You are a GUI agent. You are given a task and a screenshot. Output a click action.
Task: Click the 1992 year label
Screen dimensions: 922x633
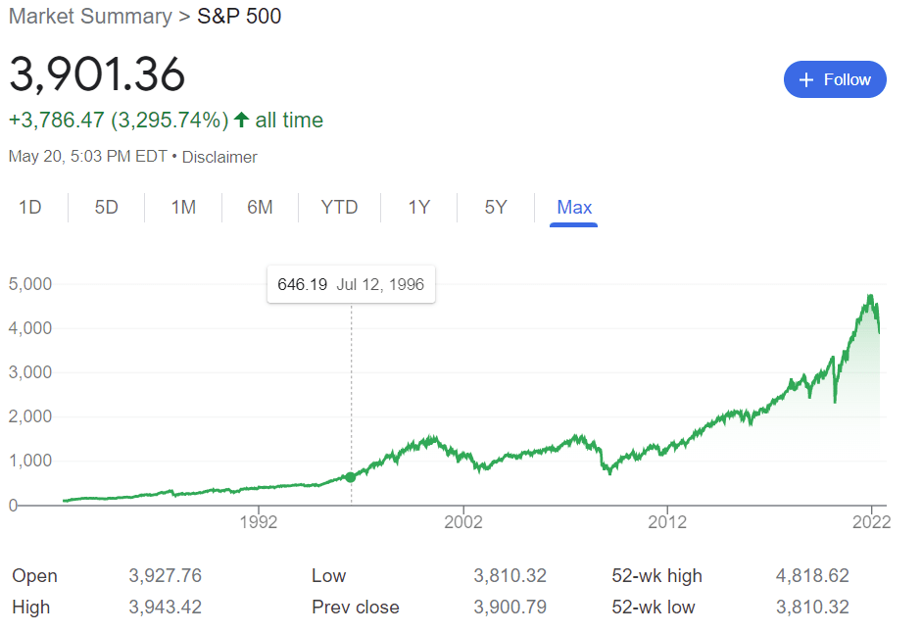tap(259, 521)
